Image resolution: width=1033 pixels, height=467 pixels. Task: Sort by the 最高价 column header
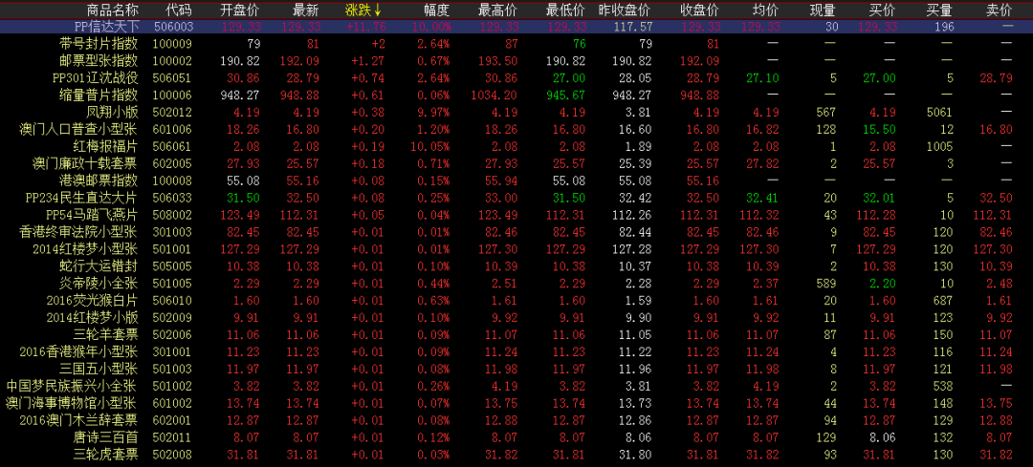coord(498,10)
